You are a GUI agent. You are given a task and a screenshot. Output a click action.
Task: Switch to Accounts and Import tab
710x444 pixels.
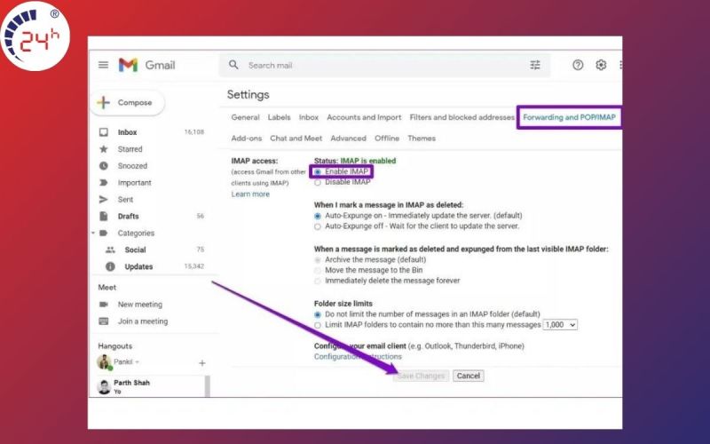click(x=364, y=117)
